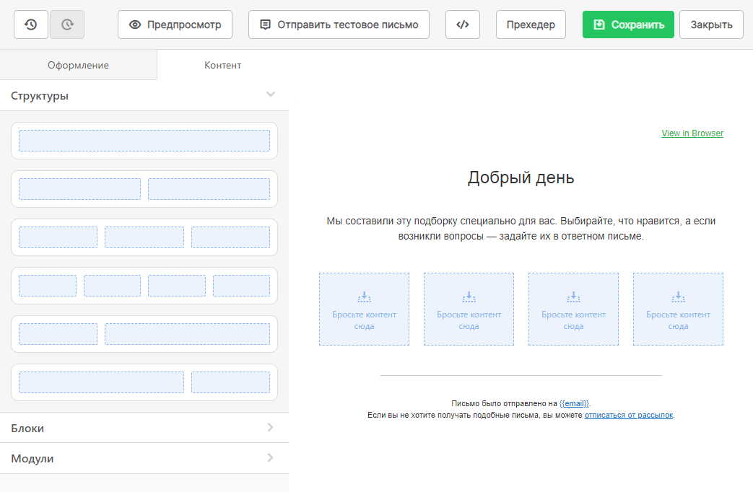Select the four-column structure layout
The width and height of the screenshot is (753, 492).
144,286
